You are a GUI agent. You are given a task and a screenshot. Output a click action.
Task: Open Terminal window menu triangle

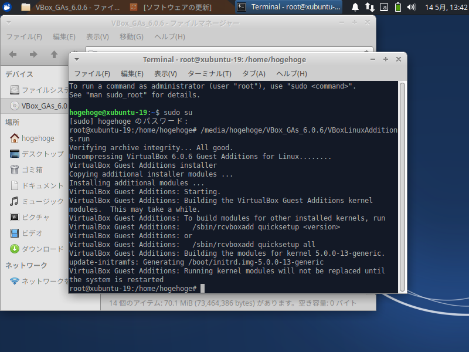click(77, 59)
